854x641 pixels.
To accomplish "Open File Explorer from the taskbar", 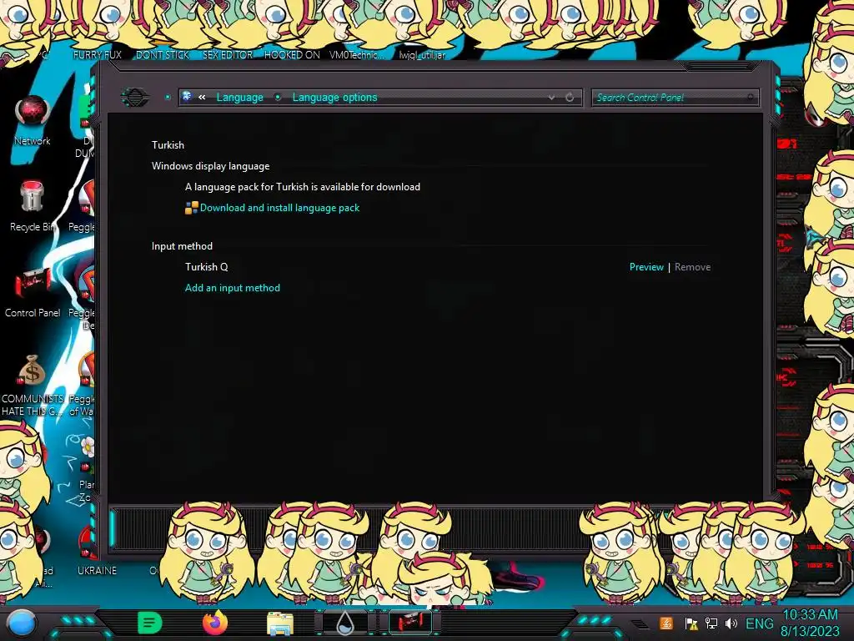I will tap(280, 623).
